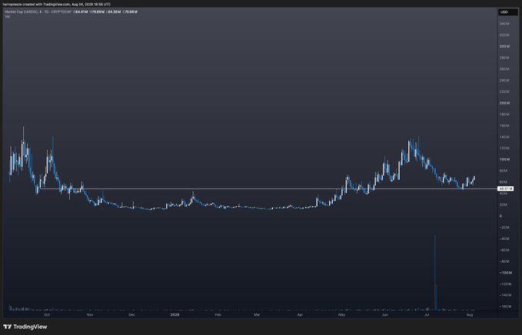522x335 pixels.
Task: Click the Apr label on time axis
Action: (300, 315)
